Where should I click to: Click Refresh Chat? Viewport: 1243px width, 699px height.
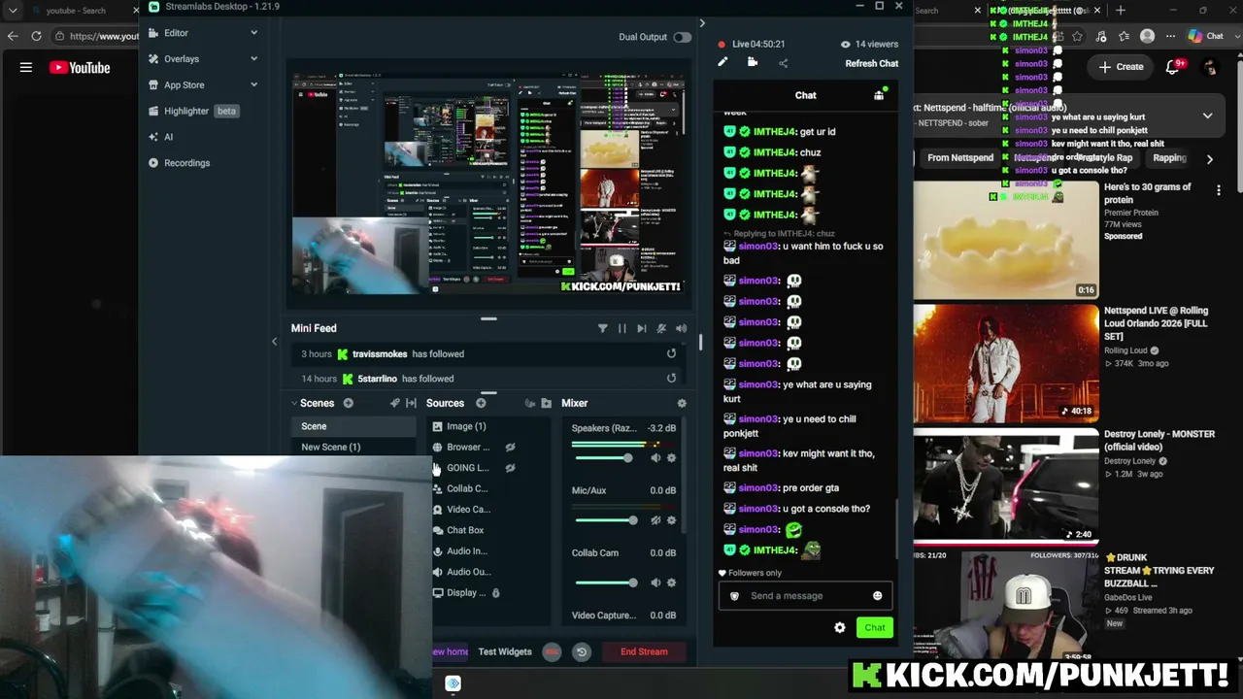[x=871, y=63]
